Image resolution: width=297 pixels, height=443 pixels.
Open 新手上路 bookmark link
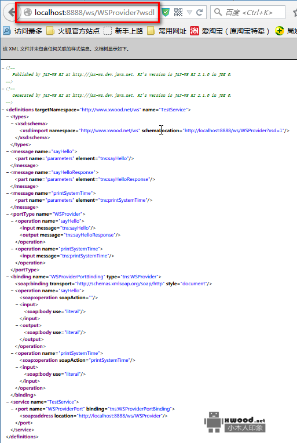123,31
